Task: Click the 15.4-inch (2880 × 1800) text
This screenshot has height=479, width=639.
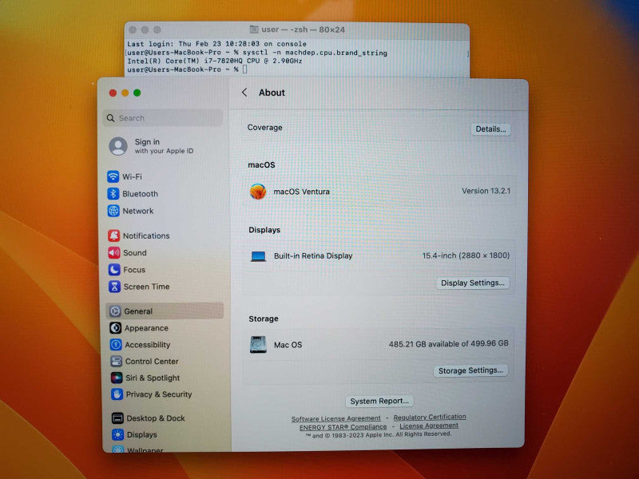Action: point(466,255)
